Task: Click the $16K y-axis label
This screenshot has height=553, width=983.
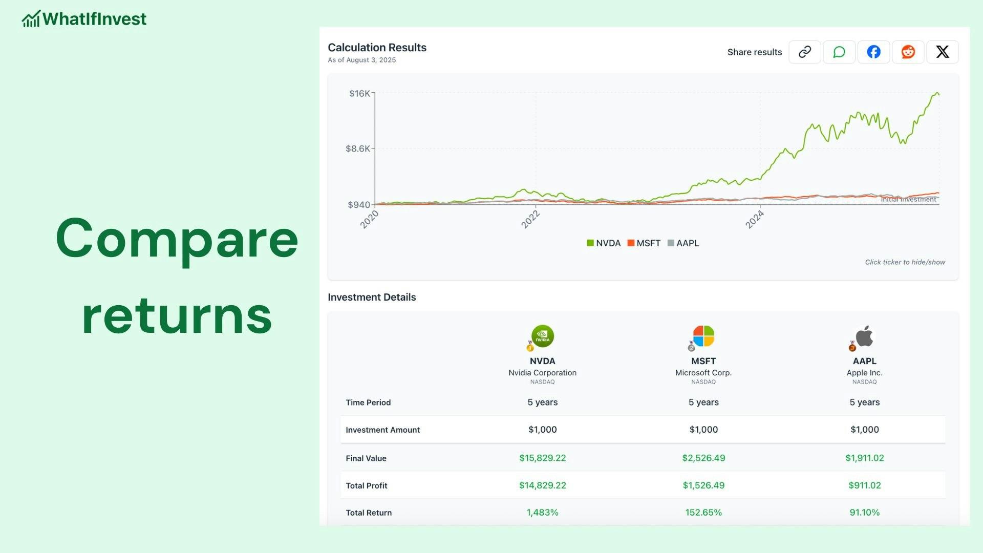Action: click(359, 93)
